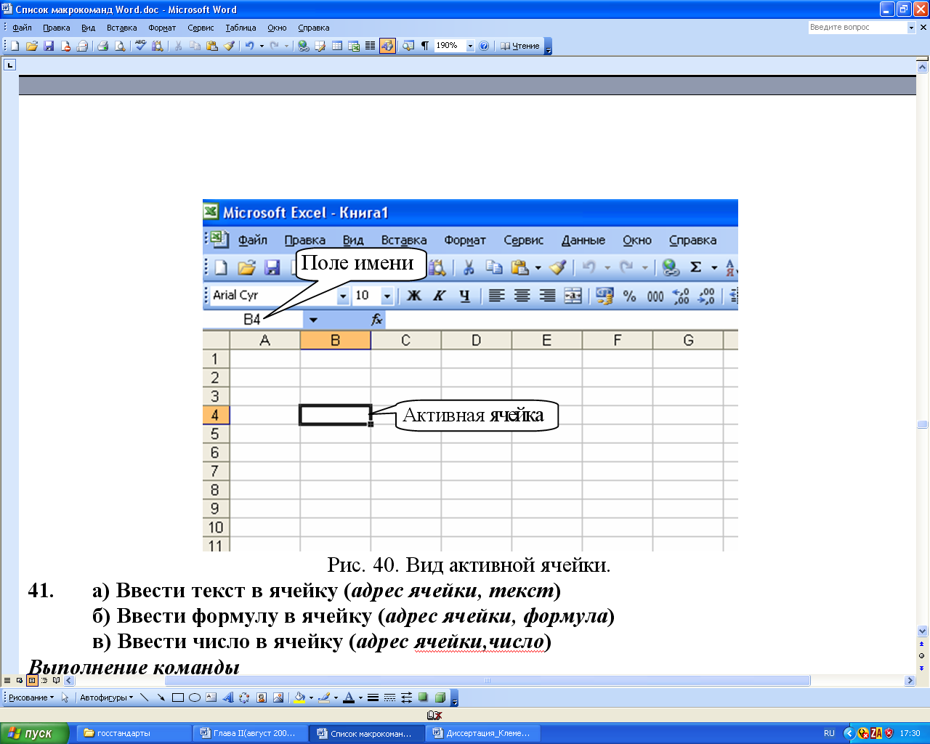Switch to Web Layout view
The height and width of the screenshot is (744, 930).
point(20,681)
